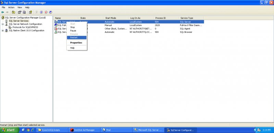Open the Help menu in menu bar
This screenshot has height=133, width=274.
pos(27,8)
